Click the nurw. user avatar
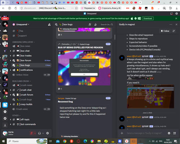Screen dimensions: 180x144 click(5, 133)
